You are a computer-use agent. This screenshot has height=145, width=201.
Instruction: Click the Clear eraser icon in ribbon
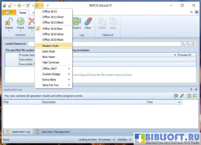tap(88, 22)
